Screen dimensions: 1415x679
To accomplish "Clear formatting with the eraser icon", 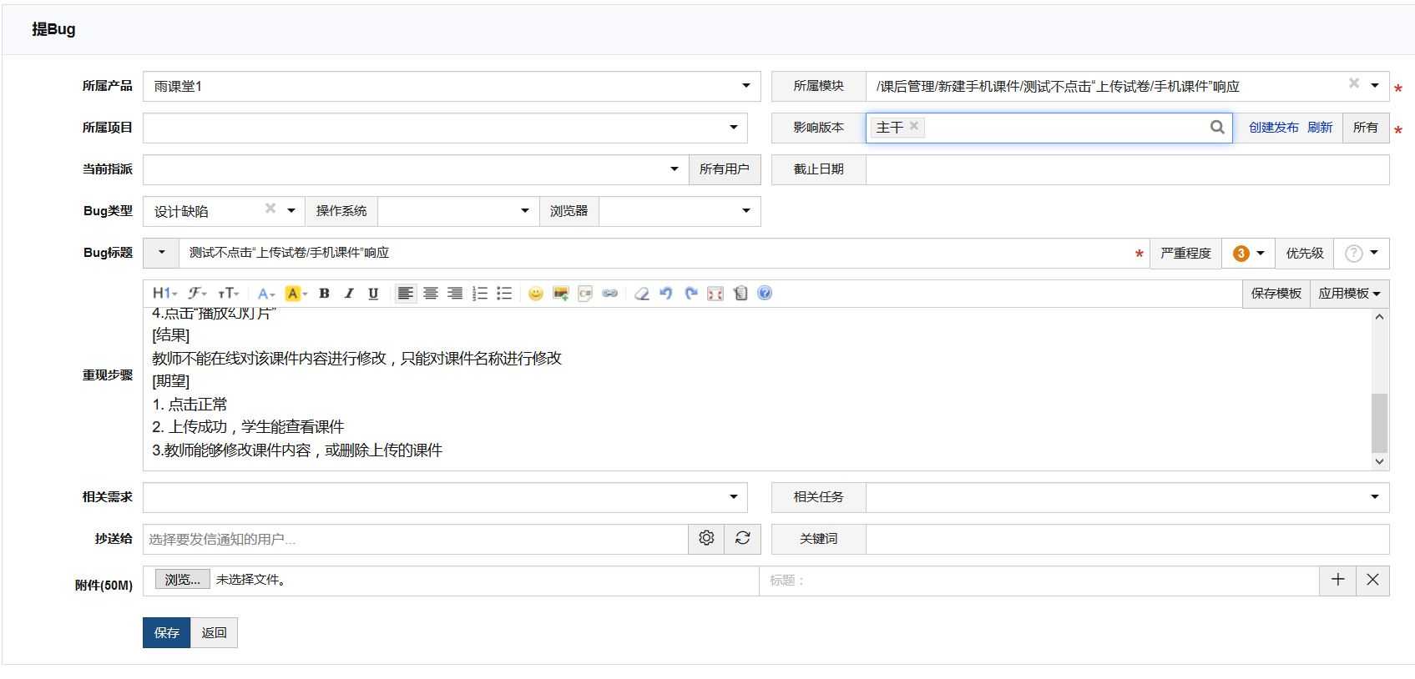I will click(x=641, y=293).
